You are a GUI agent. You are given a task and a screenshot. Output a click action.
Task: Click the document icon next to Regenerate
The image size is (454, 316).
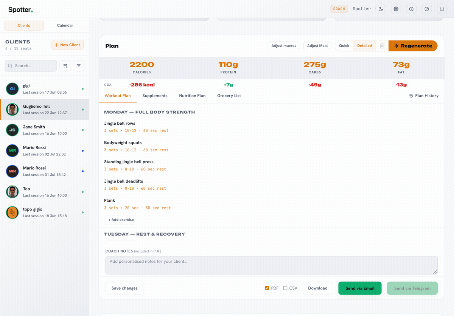tap(382, 46)
